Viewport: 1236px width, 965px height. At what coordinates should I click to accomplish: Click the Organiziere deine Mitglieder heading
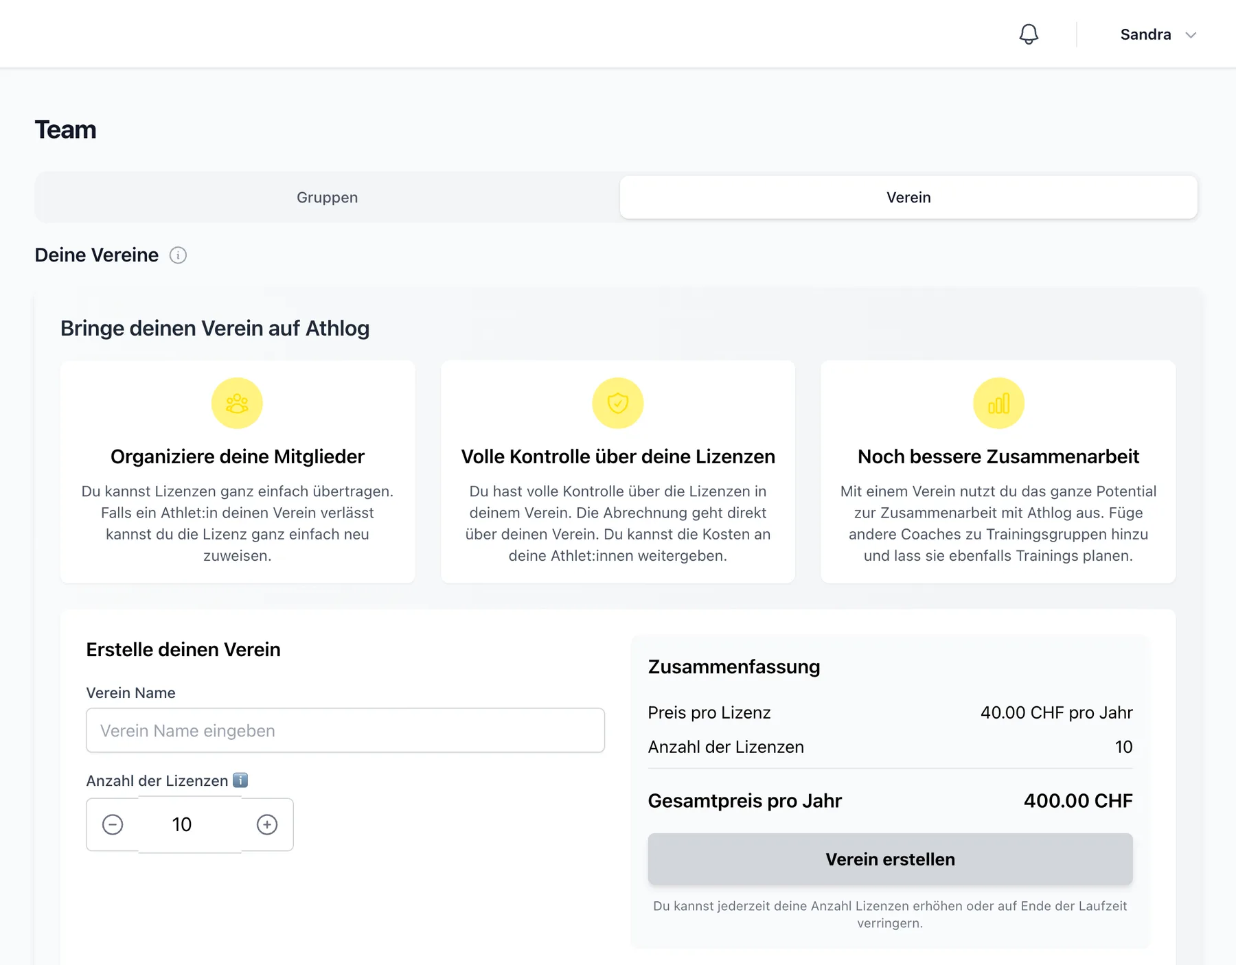(238, 456)
